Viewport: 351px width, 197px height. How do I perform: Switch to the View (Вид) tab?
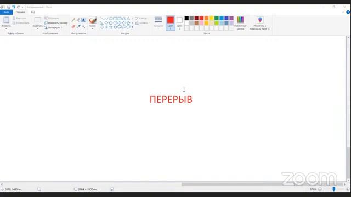33,12
